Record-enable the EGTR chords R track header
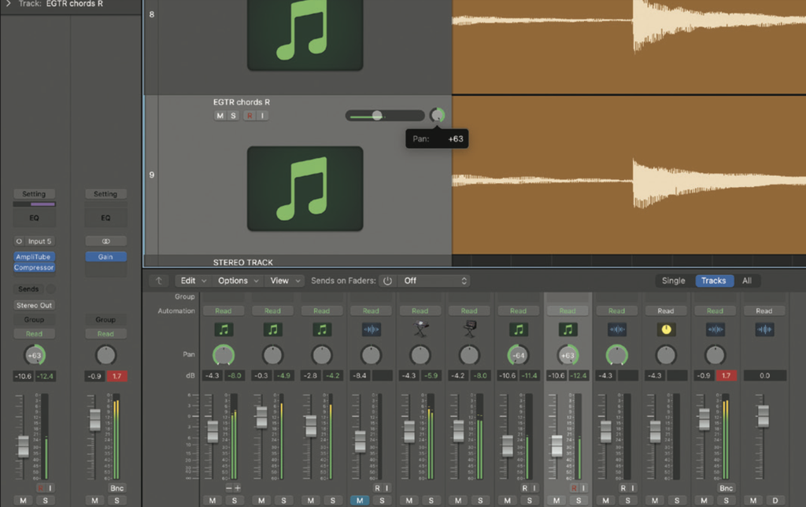The width and height of the screenshot is (806, 507). [x=250, y=116]
